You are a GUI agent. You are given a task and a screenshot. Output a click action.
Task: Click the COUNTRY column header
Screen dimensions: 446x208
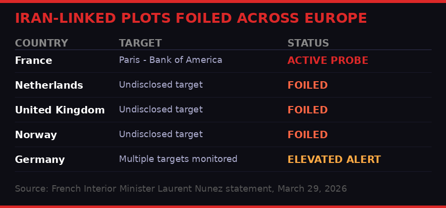pyautogui.click(x=41, y=43)
